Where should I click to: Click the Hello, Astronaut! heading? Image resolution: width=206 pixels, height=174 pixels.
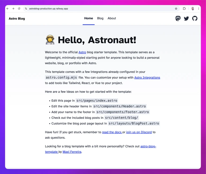(97, 40)
